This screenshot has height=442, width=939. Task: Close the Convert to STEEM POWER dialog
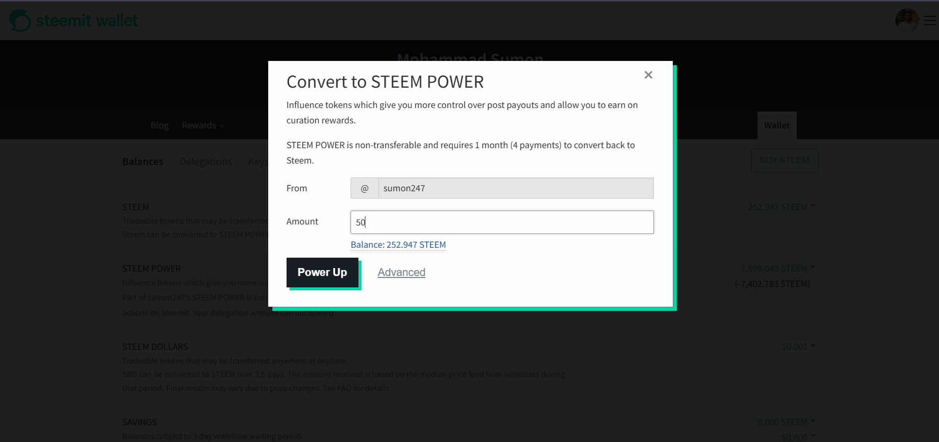648,75
